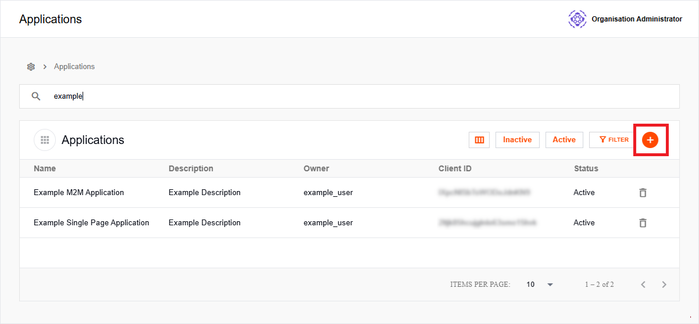Click into the search field containing 'example'
The image size is (699, 324).
click(x=349, y=96)
